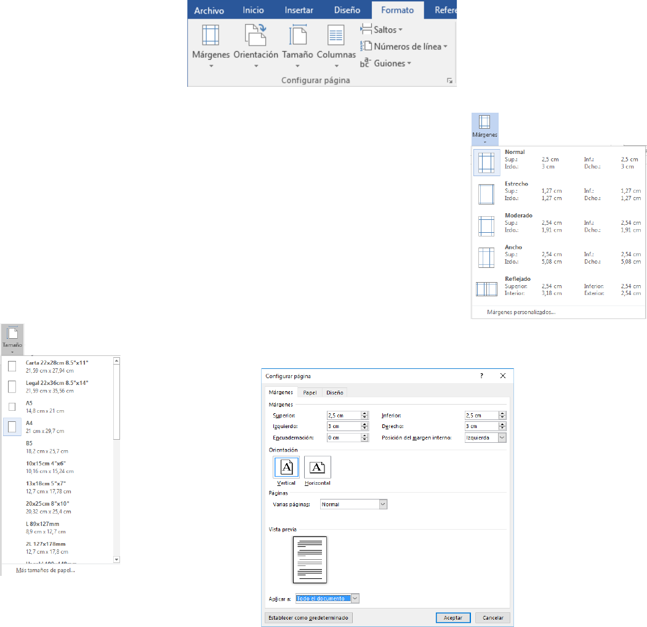Open the Orientación button in the ribbon
The width and height of the screenshot is (647, 627).
pos(256,47)
